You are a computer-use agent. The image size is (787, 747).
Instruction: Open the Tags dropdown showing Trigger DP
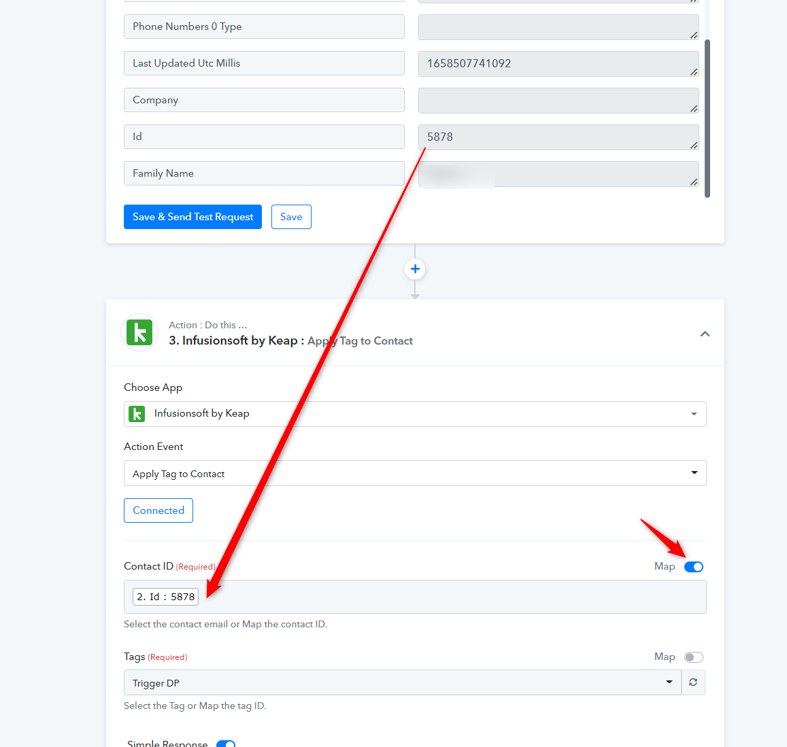(x=402, y=682)
